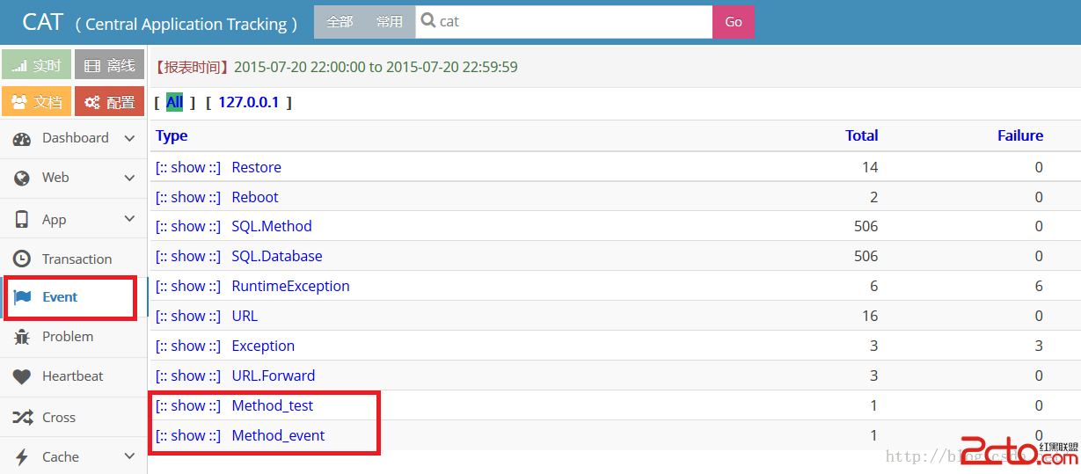The image size is (1081, 474).
Task: Select the 127.0.0.1 machine link
Action: click(248, 102)
